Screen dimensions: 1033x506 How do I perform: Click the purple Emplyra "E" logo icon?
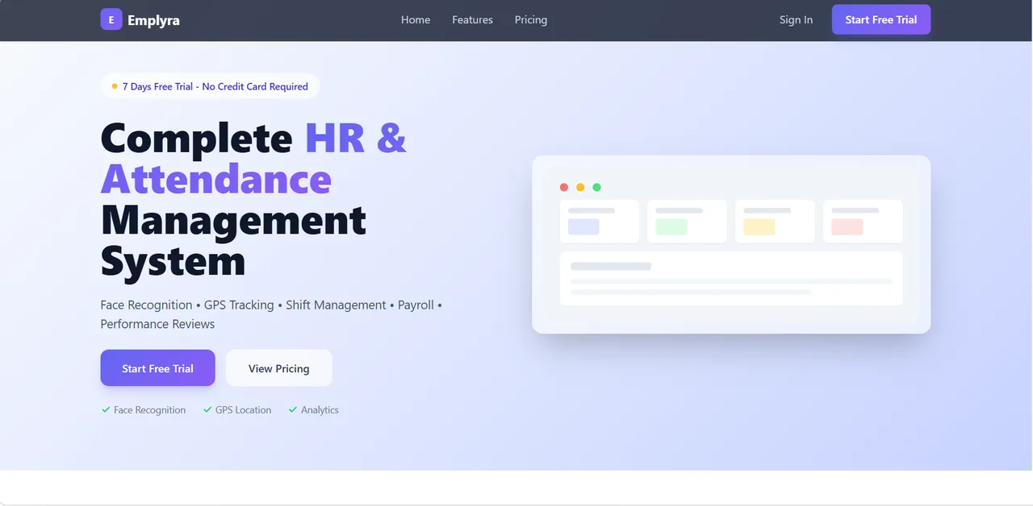[111, 19]
